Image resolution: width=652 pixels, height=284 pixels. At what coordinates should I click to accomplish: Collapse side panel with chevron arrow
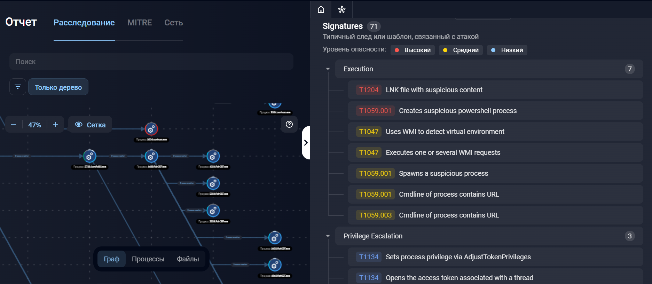(306, 143)
